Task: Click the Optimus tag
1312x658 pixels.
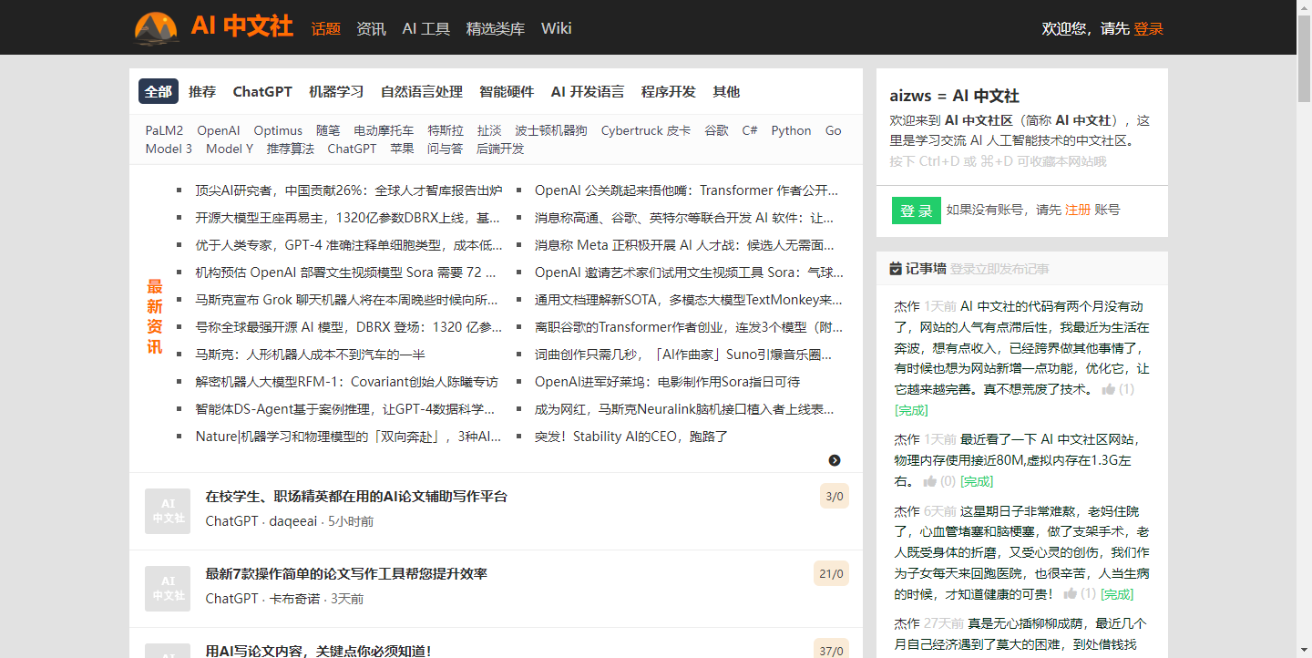Action: (278, 130)
